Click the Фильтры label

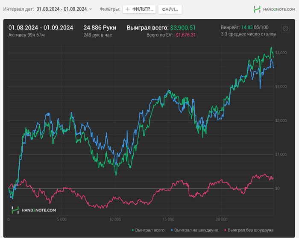tap(110, 9)
